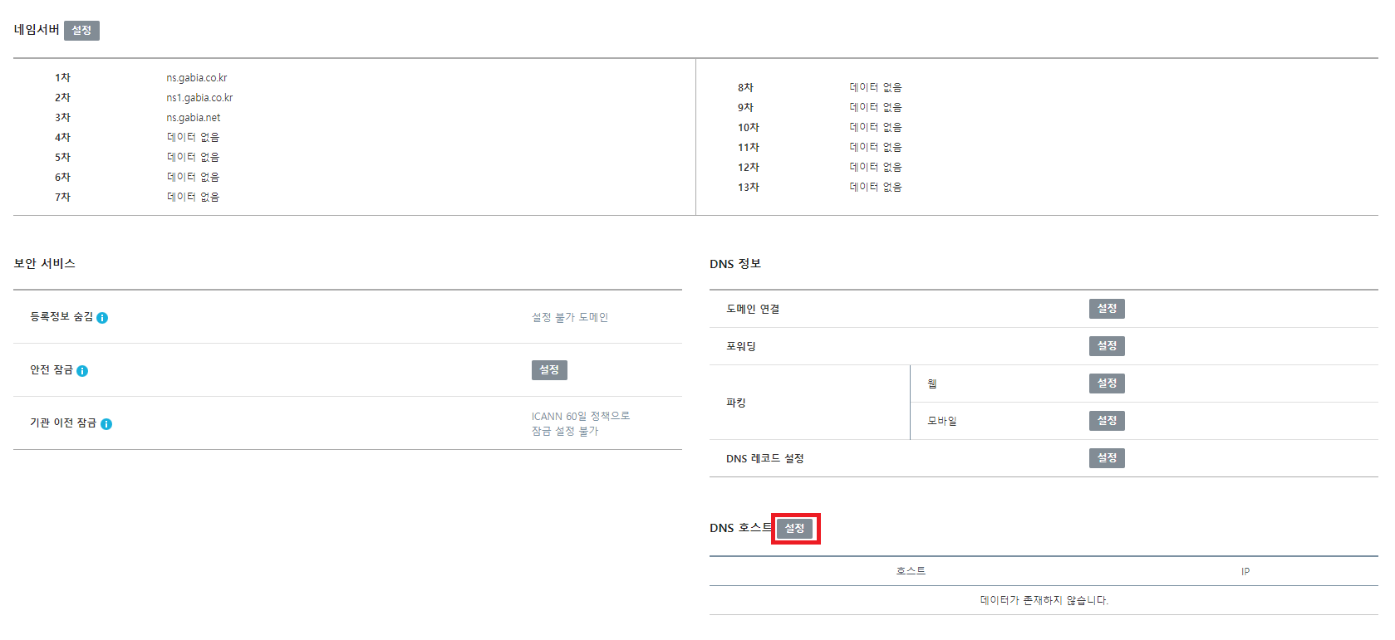This screenshot has height=640, width=1395.
Task: Select nameserver text ns.gabia.co.kr
Action: [197, 78]
